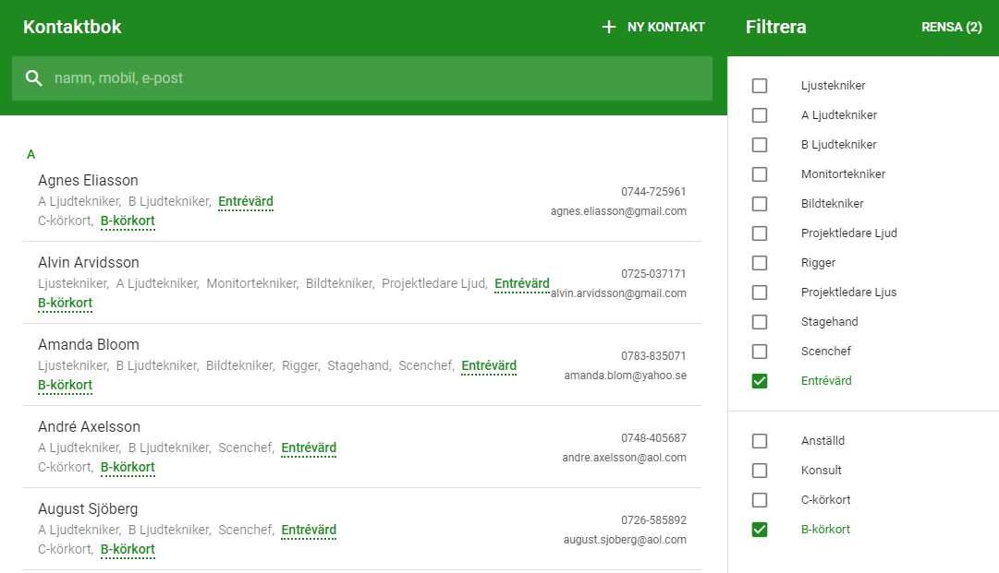Type in the namn, mobil, e-post search field

pos(370,78)
